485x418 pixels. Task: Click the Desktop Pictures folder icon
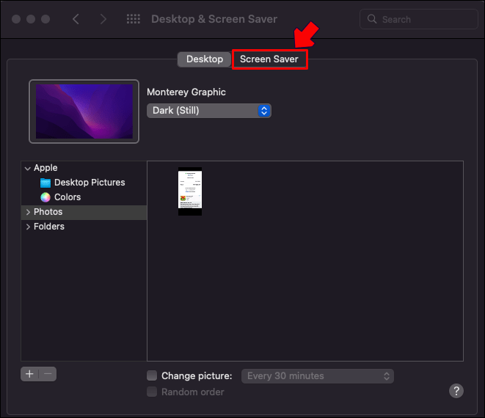click(x=45, y=183)
